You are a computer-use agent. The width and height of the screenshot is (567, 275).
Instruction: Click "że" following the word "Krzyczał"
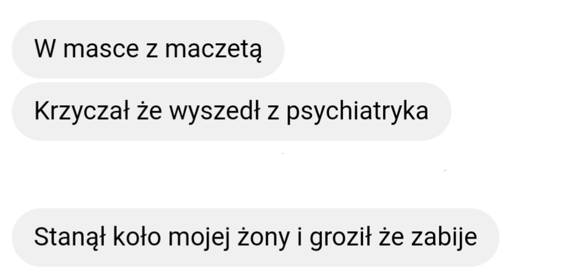coord(149,111)
